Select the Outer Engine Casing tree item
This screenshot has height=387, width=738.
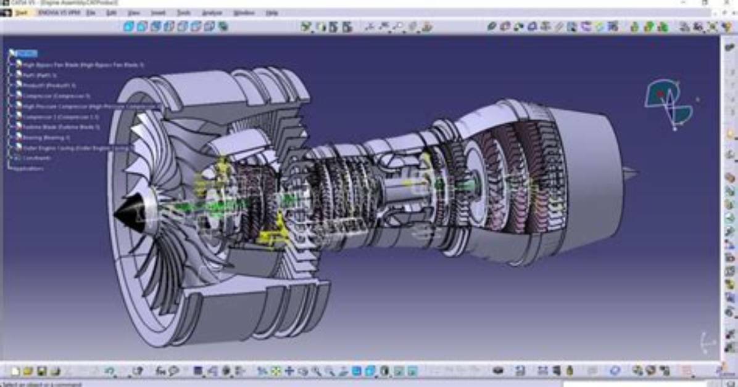pos(76,148)
